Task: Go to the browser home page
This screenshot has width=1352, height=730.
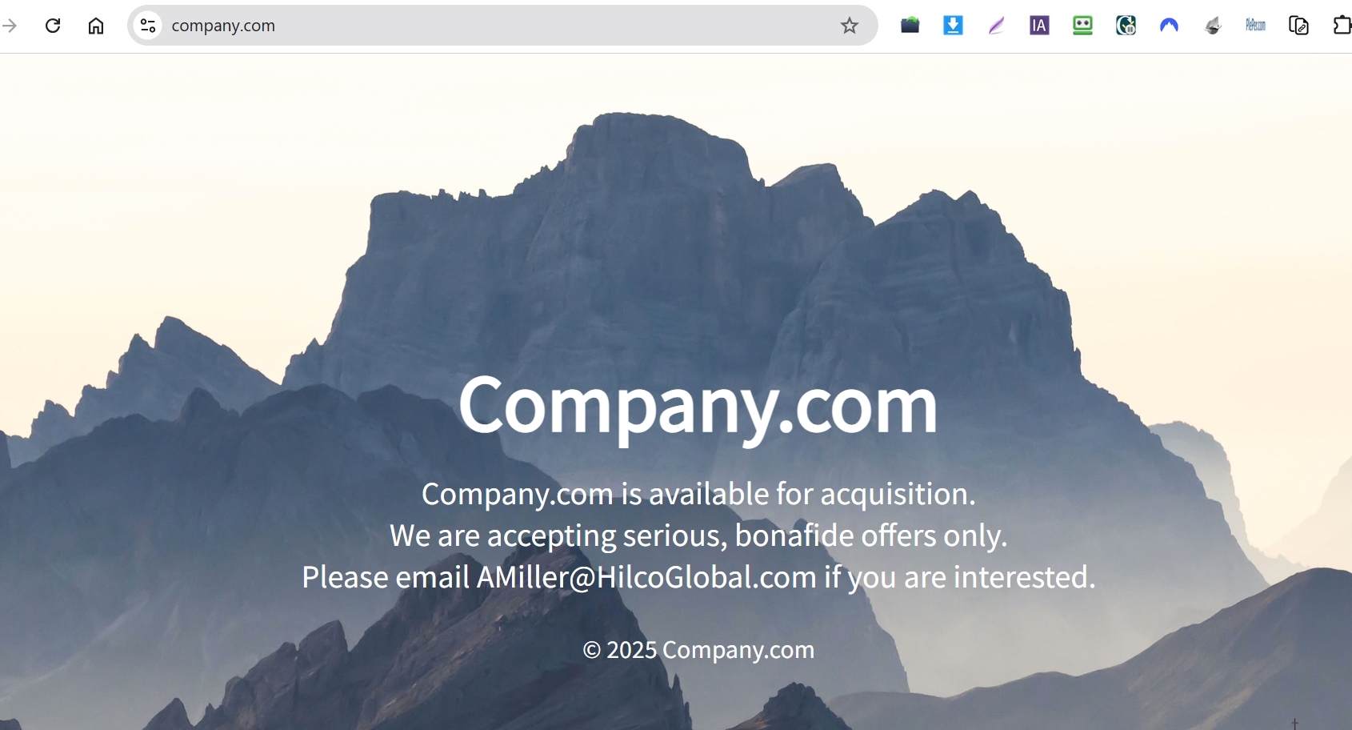Action: point(96,26)
